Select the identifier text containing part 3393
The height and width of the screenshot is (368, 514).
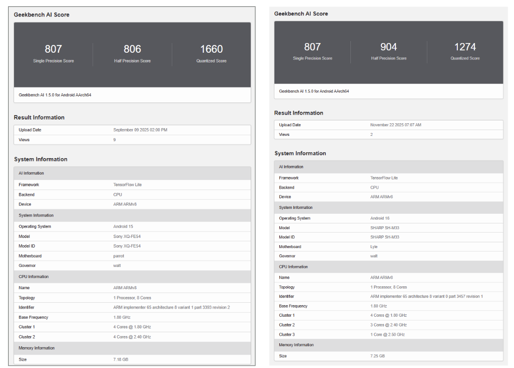point(171,308)
